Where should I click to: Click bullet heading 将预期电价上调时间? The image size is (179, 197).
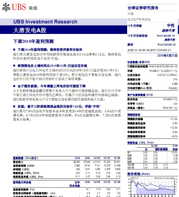coord(52,66)
